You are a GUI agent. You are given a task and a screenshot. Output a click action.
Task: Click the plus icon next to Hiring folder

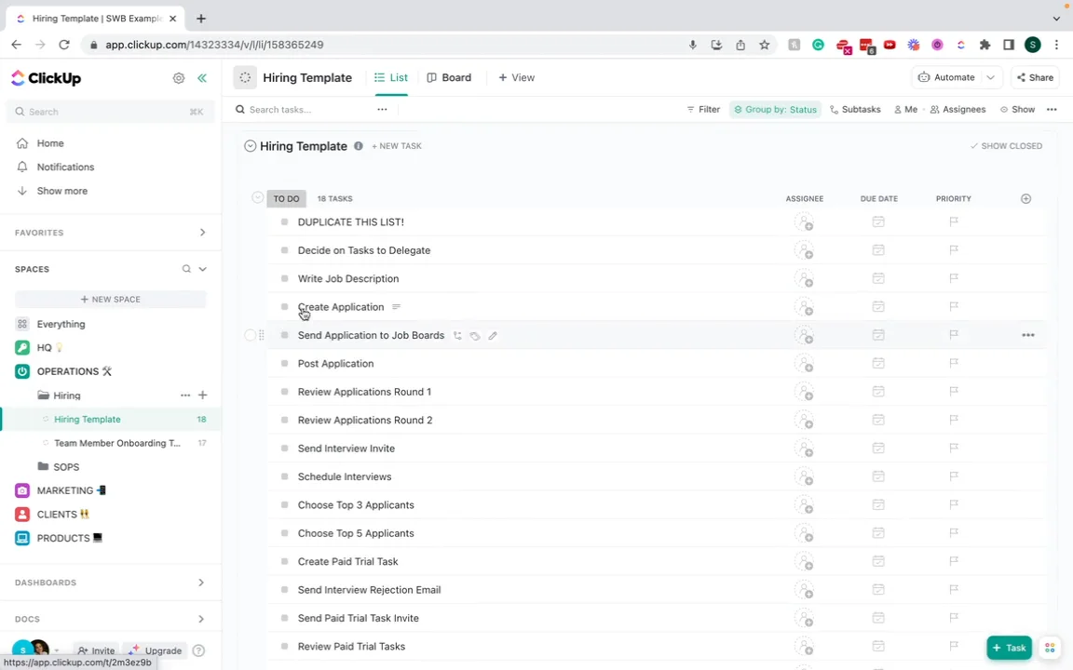click(202, 395)
